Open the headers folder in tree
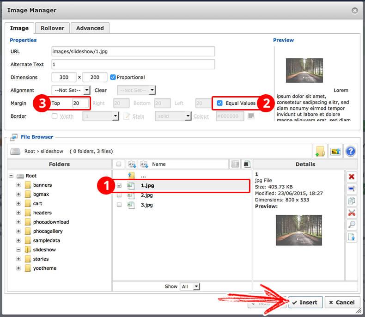The height and width of the screenshot is (317, 365). click(43, 213)
